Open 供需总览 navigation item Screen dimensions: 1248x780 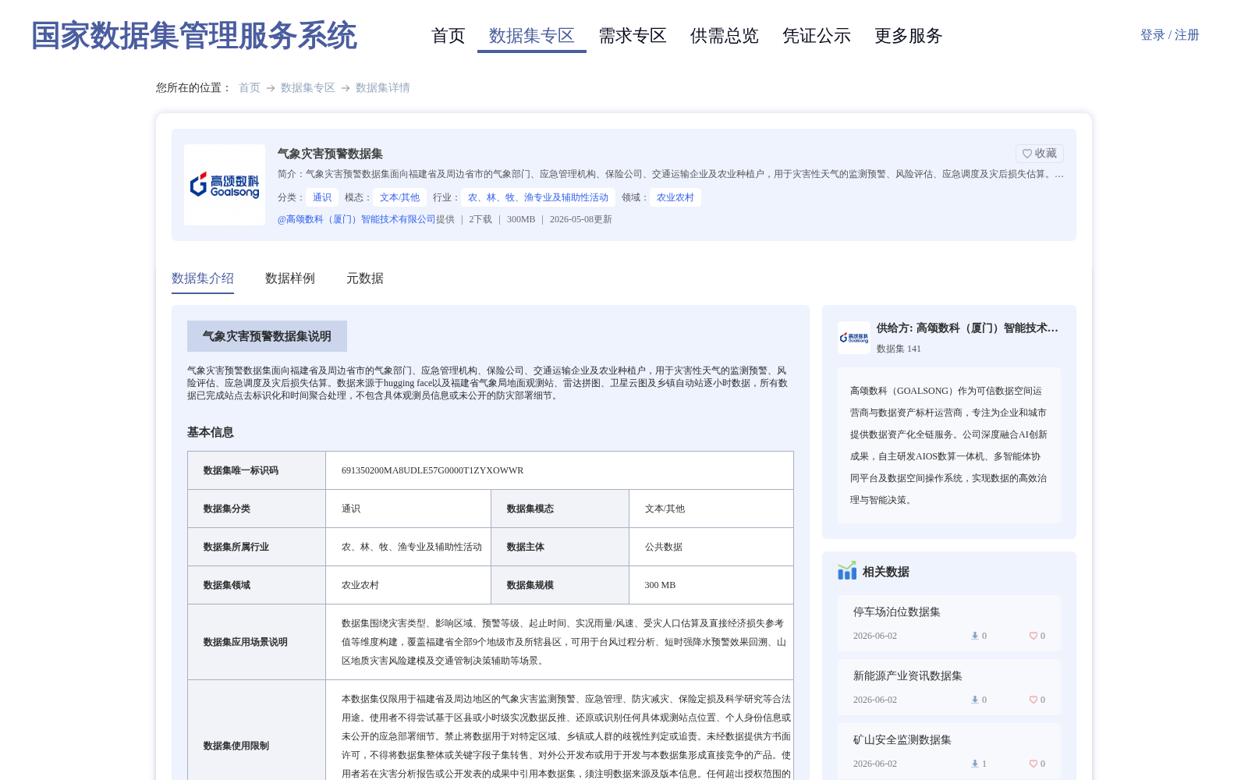tap(725, 36)
